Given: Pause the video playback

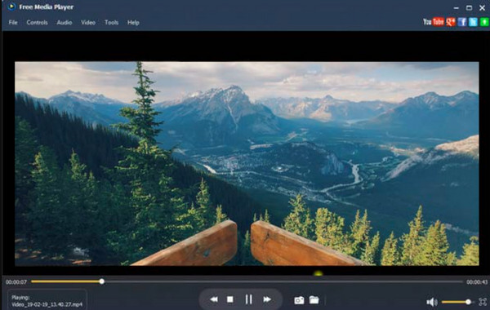Looking at the screenshot, I should pos(248,299).
